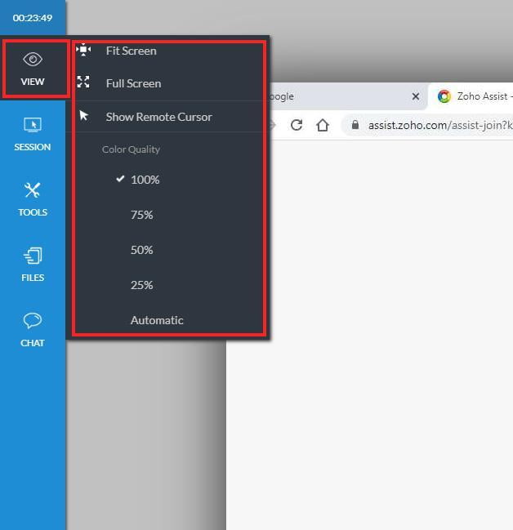Select Automatic color quality

pyautogui.click(x=157, y=320)
